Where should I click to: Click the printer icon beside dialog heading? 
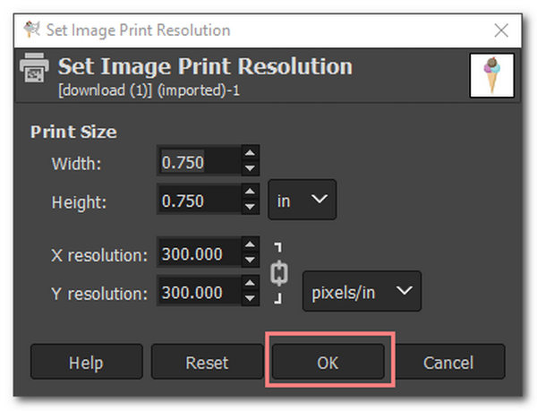point(34,68)
